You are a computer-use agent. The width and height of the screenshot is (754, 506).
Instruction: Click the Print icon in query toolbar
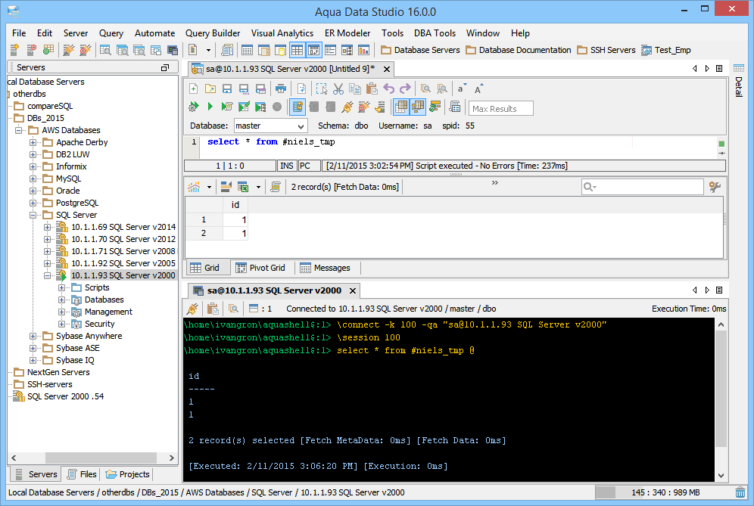pos(281,89)
